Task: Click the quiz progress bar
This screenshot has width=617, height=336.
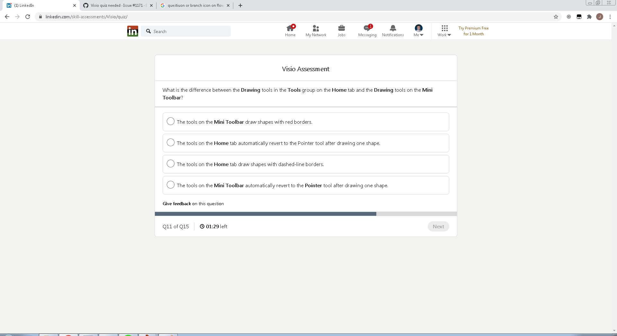Action: pyautogui.click(x=306, y=214)
